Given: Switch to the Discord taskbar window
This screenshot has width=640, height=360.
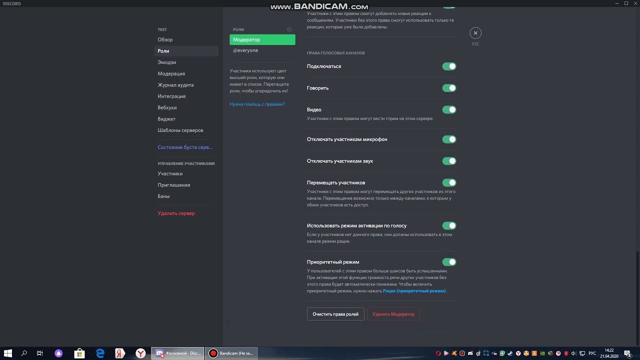Looking at the screenshot, I should coord(178,353).
